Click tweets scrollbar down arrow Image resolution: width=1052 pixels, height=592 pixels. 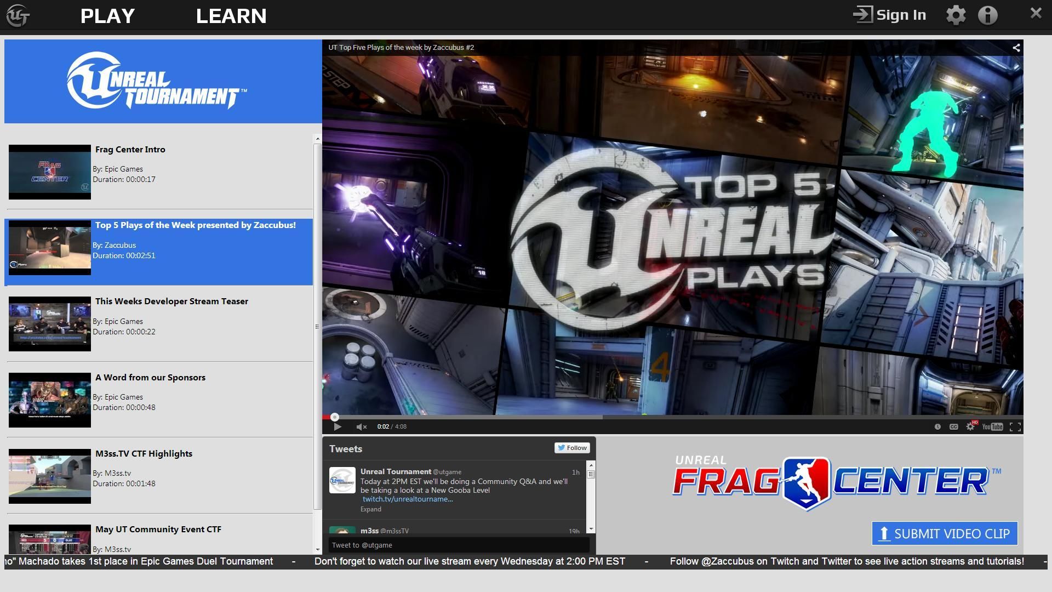click(591, 529)
